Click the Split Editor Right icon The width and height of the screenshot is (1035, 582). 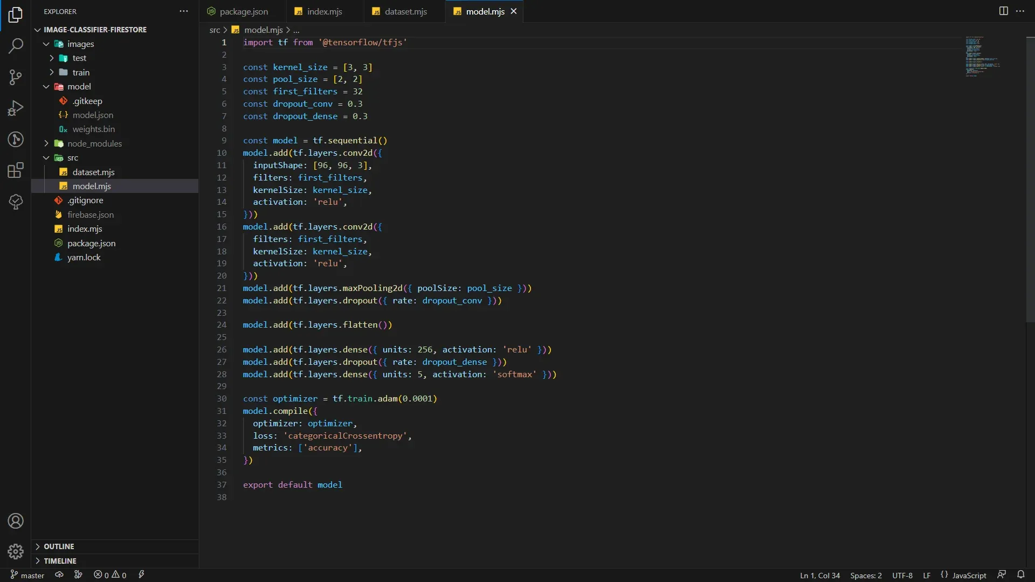pyautogui.click(x=1003, y=11)
